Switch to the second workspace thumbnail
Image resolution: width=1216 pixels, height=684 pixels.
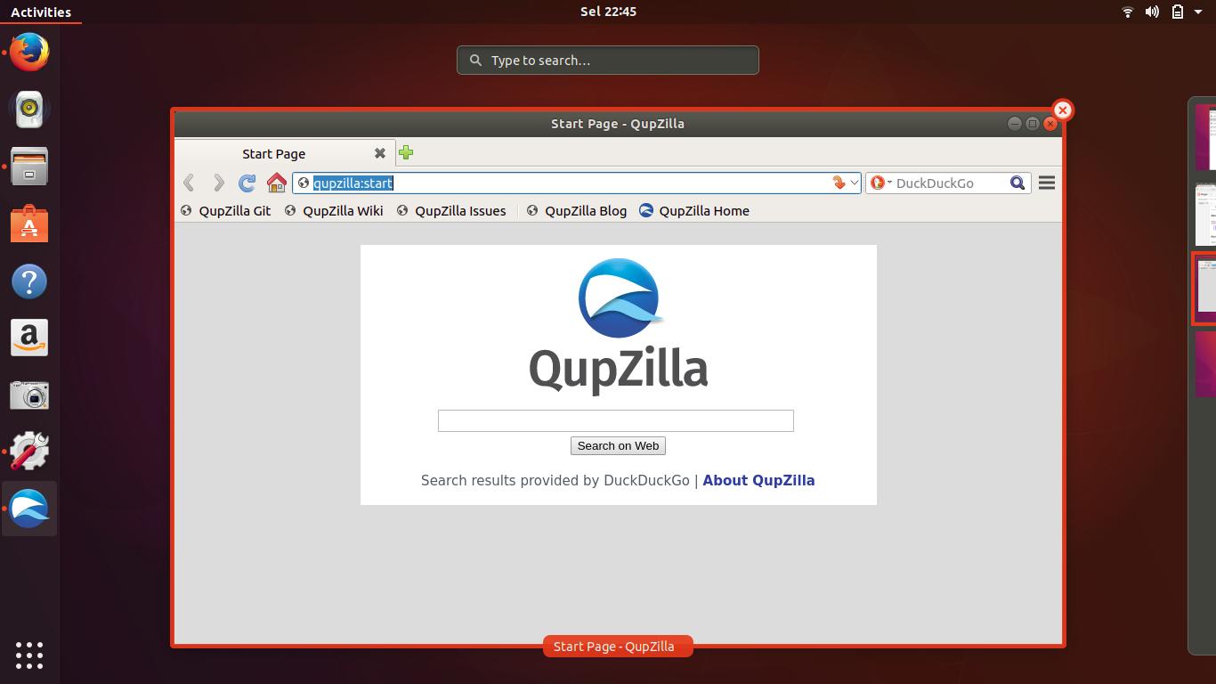tap(1205, 214)
